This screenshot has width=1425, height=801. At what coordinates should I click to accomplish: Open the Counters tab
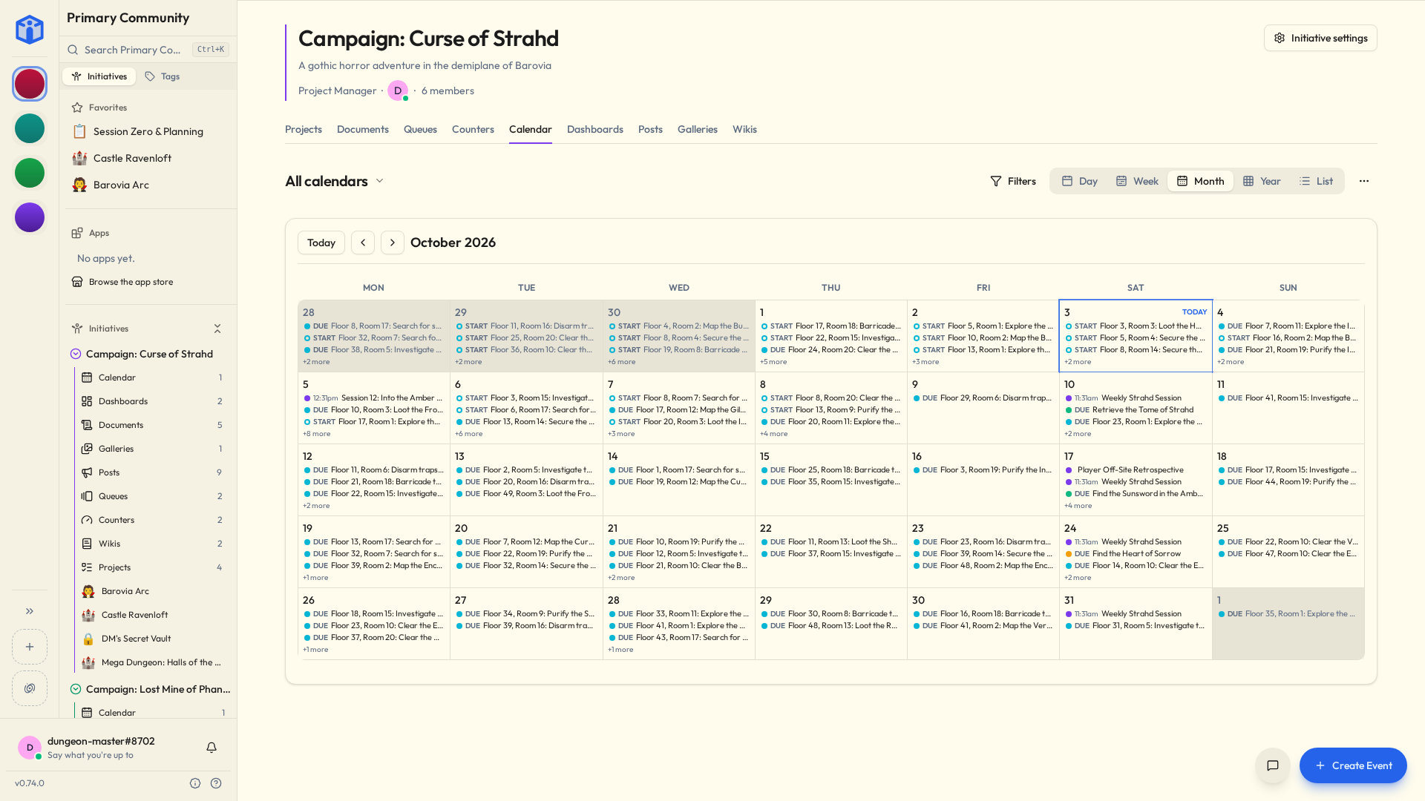[x=473, y=129]
